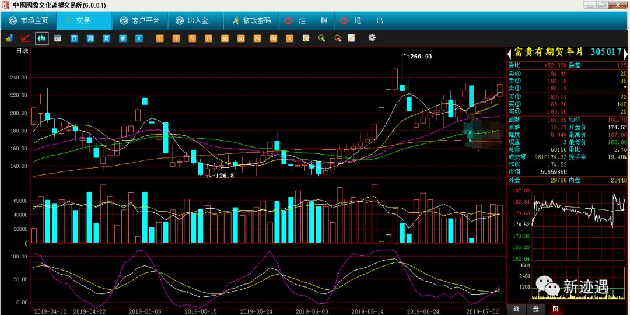Screen dimensions: 630x315
Task: Click buy-2 price 183.30
Action: 556,104
